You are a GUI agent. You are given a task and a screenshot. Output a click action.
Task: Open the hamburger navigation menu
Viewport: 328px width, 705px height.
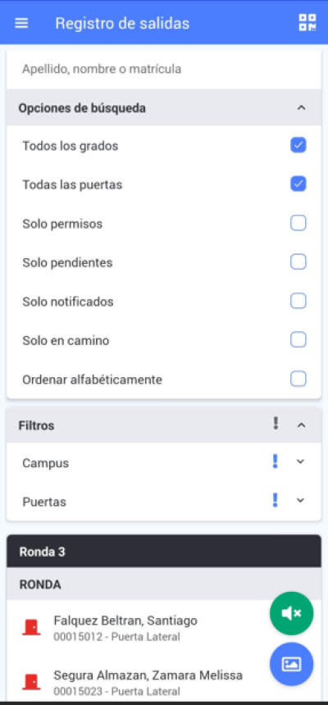21,24
